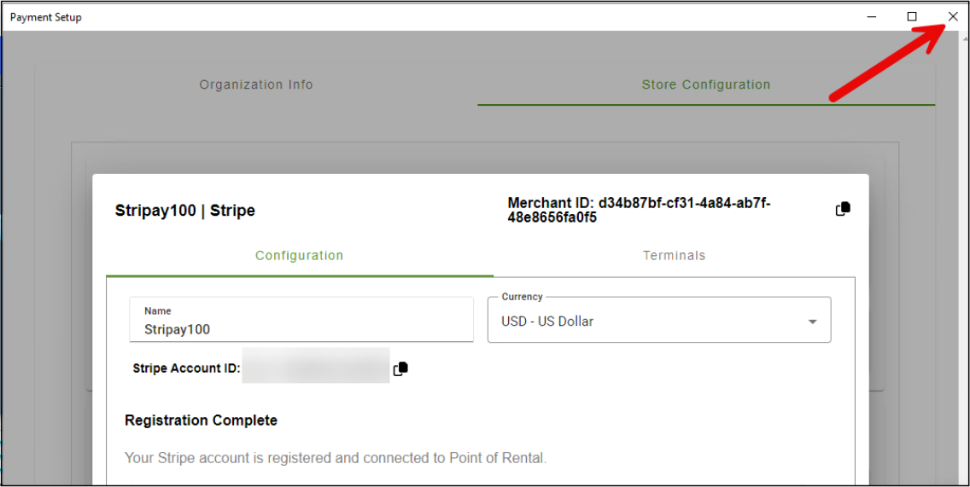
Task: Maximize the Payment Setup window
Action: point(912,16)
